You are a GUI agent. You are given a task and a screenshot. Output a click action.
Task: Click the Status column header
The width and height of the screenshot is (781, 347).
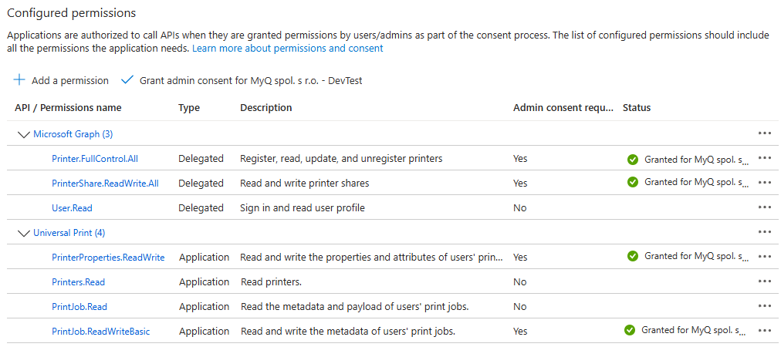[x=637, y=107]
